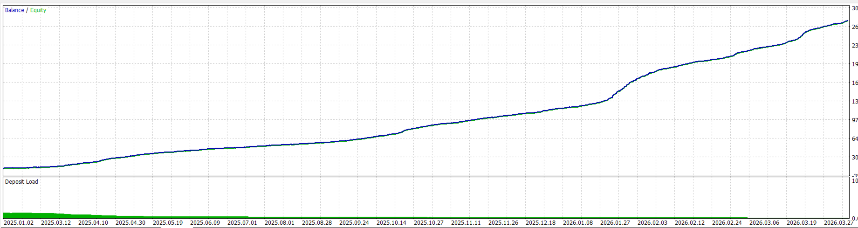Select the 2025.03.12 date marker
The image size is (858, 228).
point(56,223)
